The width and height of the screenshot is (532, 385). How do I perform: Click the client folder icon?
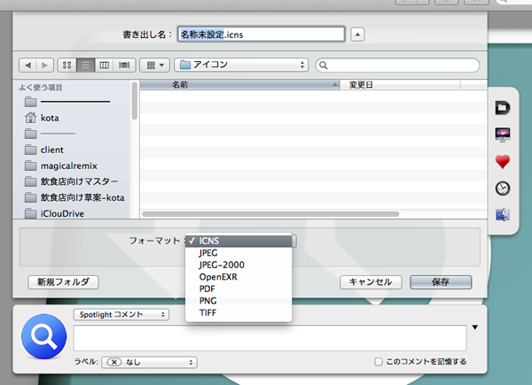coord(30,150)
